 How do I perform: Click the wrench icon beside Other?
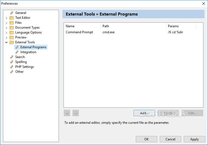(12, 72)
